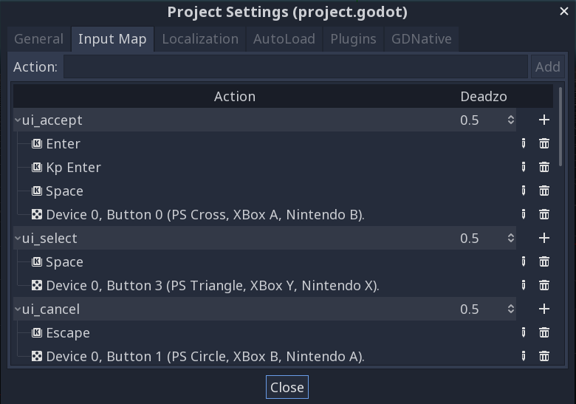Collapse the ui_accept action tree
576x404 pixels.
point(18,120)
